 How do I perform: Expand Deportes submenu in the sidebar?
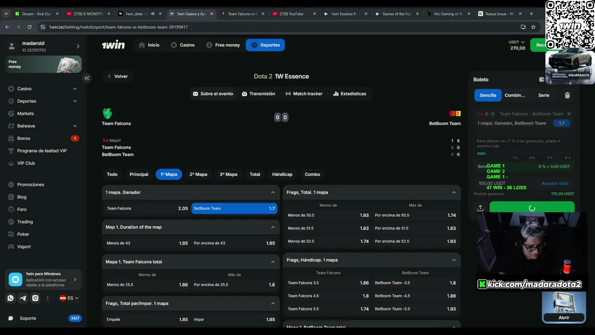click(x=75, y=101)
